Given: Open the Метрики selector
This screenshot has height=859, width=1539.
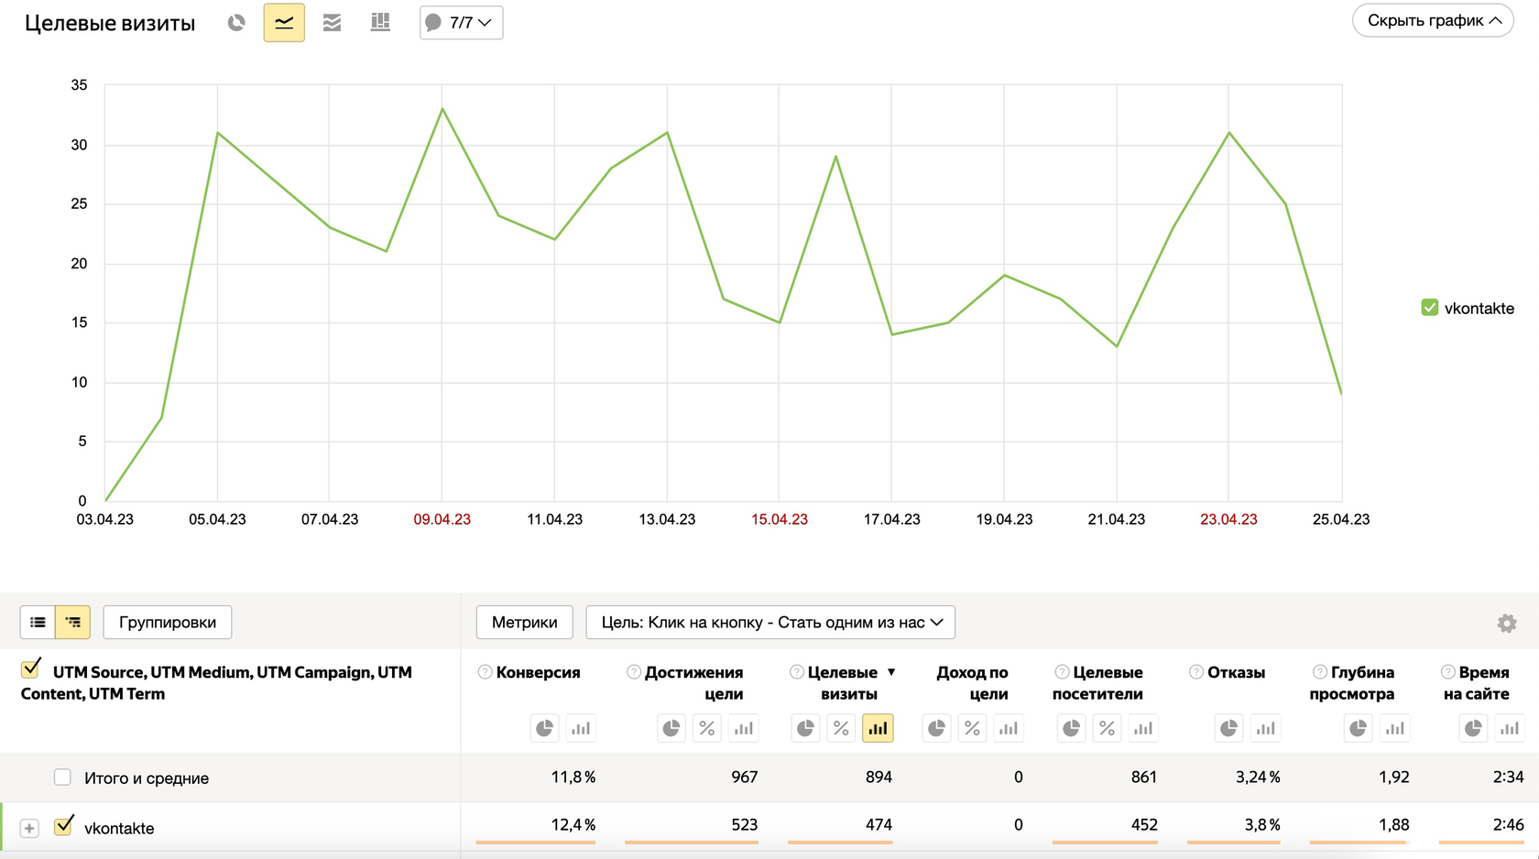Looking at the screenshot, I should pos(524,622).
